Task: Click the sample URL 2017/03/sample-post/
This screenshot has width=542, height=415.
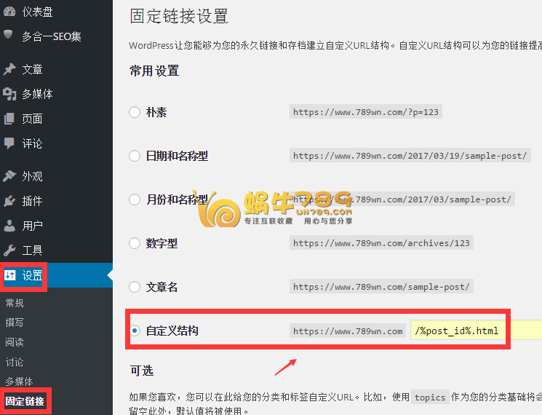Action: pyautogui.click(x=402, y=199)
